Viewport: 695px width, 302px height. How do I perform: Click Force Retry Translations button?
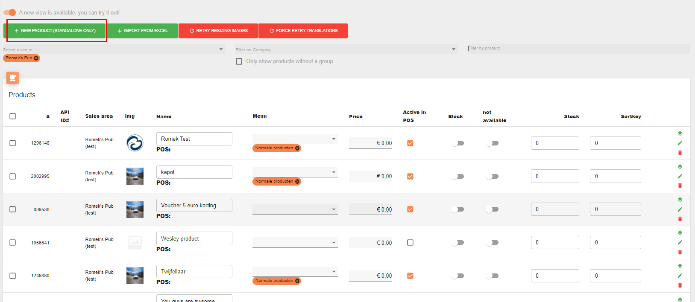[x=303, y=31]
